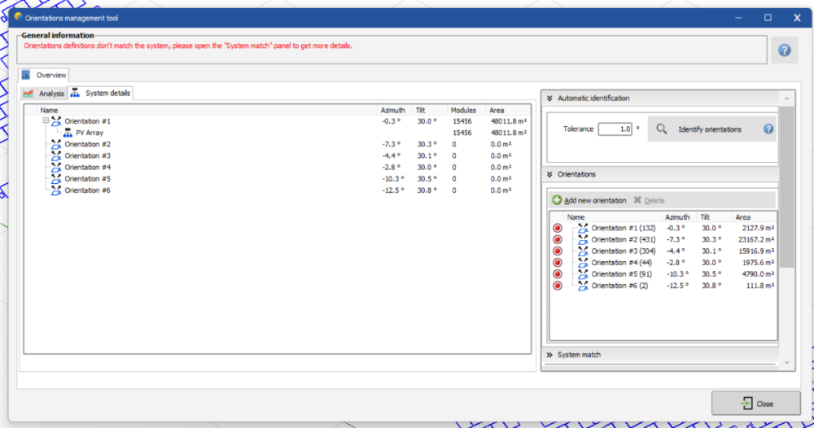Toggle red marker for Orientation #1 (132)
This screenshot has width=814, height=428.
558,229
